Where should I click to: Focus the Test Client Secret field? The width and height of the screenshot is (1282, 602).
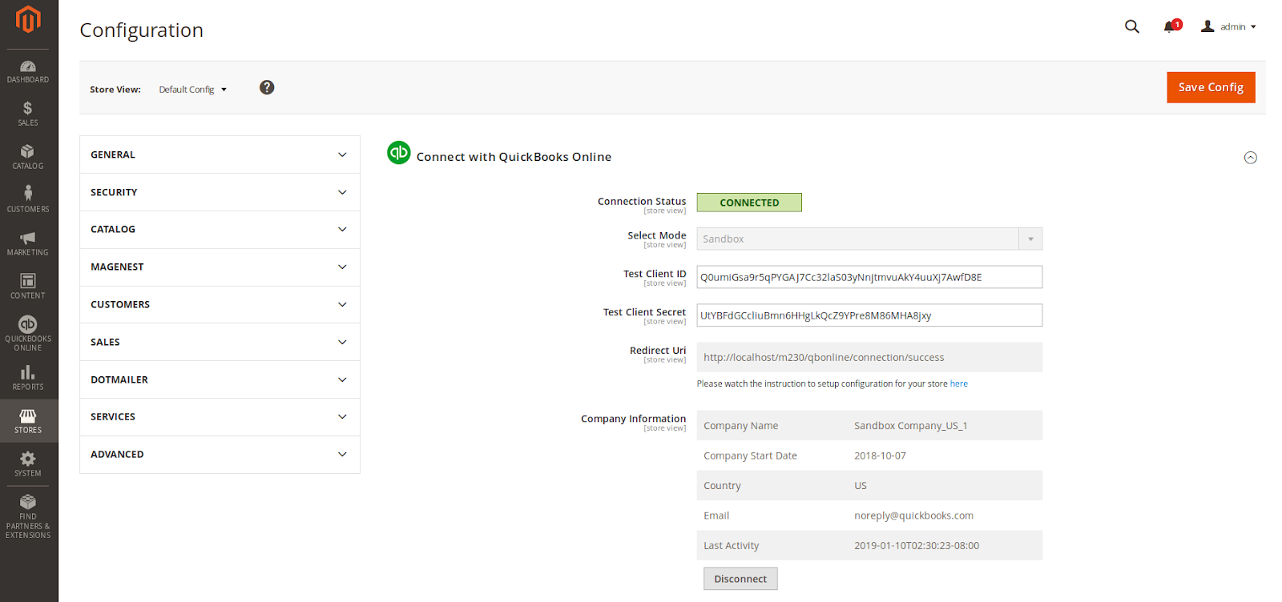pos(869,315)
